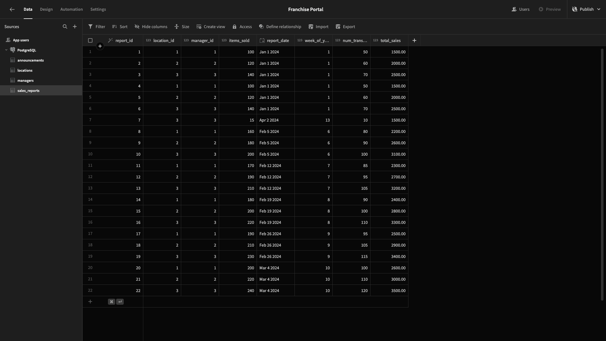Open the Filter tool
The width and height of the screenshot is (606, 341).
click(97, 27)
